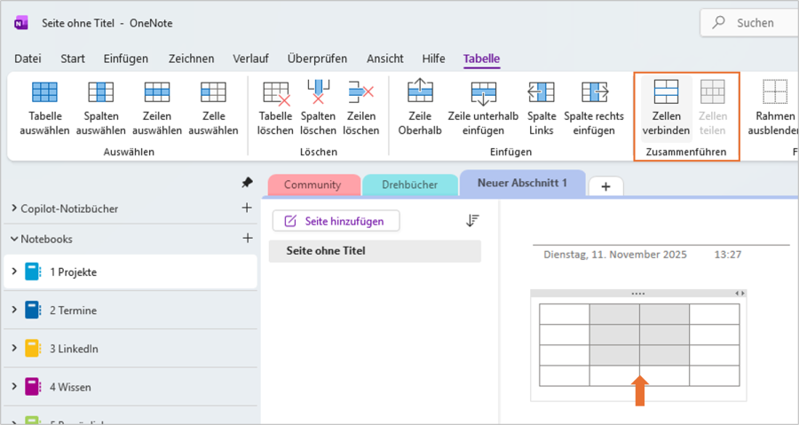Click the Suchen search box
Image resolution: width=799 pixels, height=425 pixels.
(749, 23)
